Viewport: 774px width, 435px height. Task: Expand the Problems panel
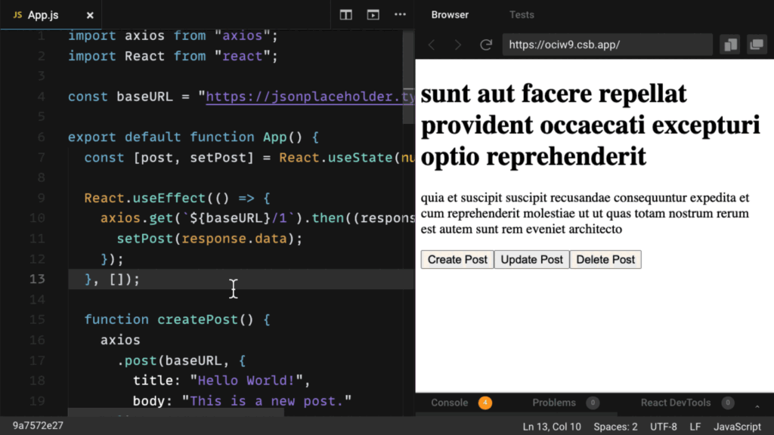click(x=554, y=403)
